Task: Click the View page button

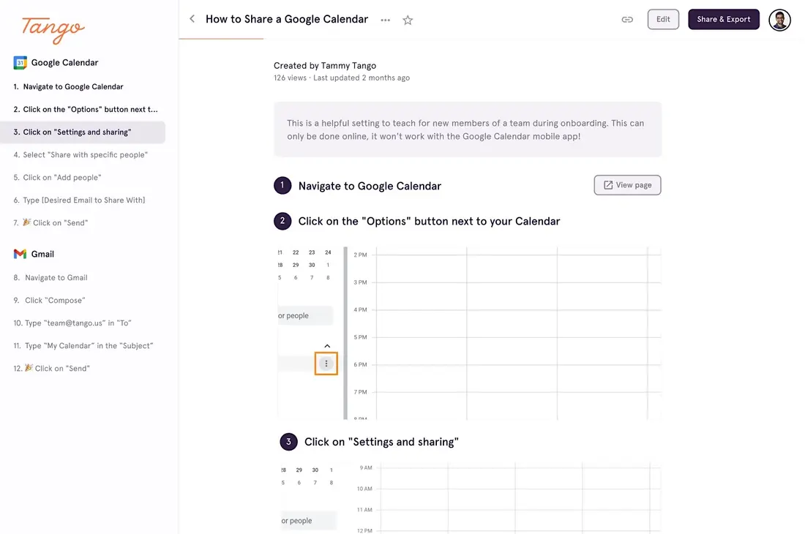Action: 627,185
